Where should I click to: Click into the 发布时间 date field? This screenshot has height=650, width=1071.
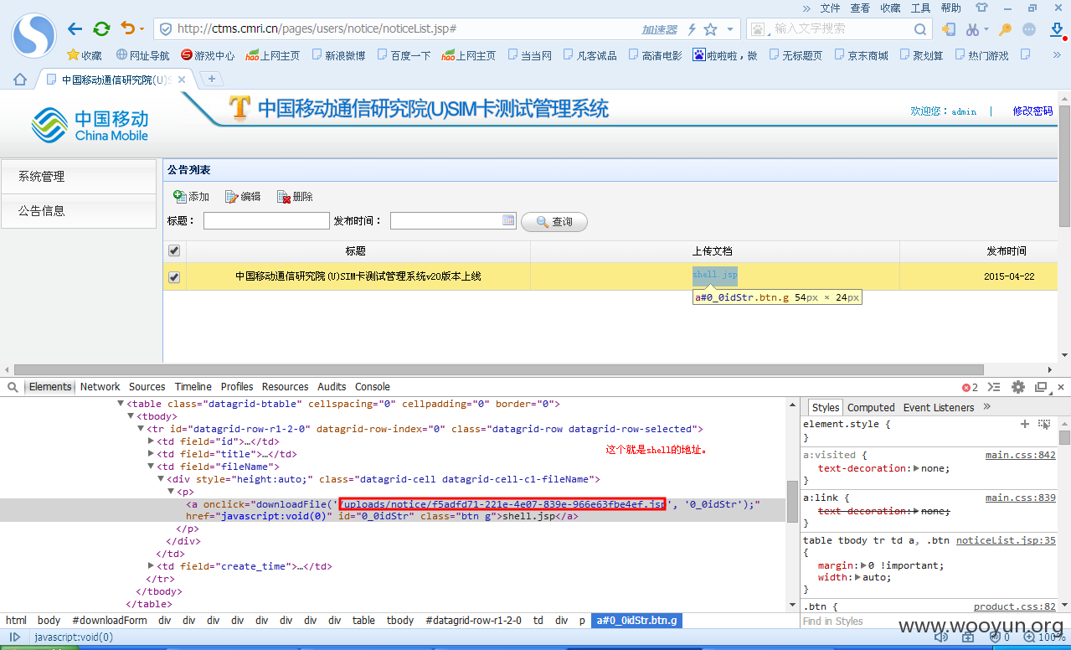tap(445, 221)
